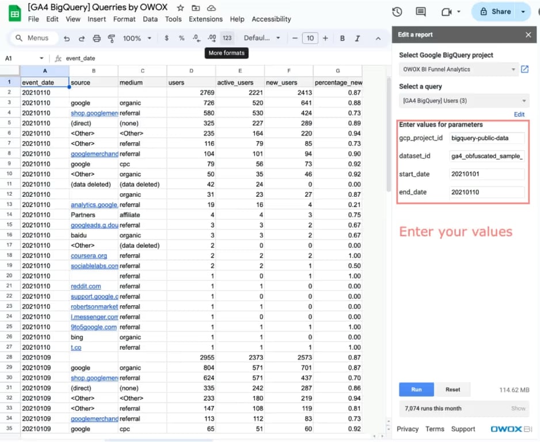The width and height of the screenshot is (540, 442).
Task: Open coursera.org link in cell
Action: click(89, 256)
